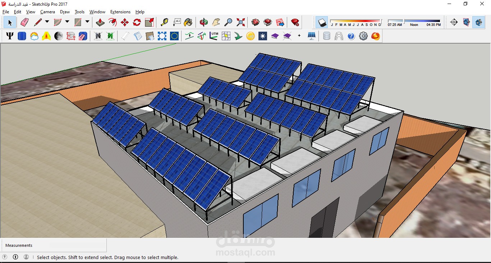Open the Edit menu
Viewport: 491px width, 263px height.
coord(18,12)
